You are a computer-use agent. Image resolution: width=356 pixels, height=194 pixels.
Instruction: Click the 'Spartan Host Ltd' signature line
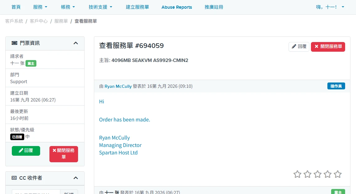(x=118, y=153)
